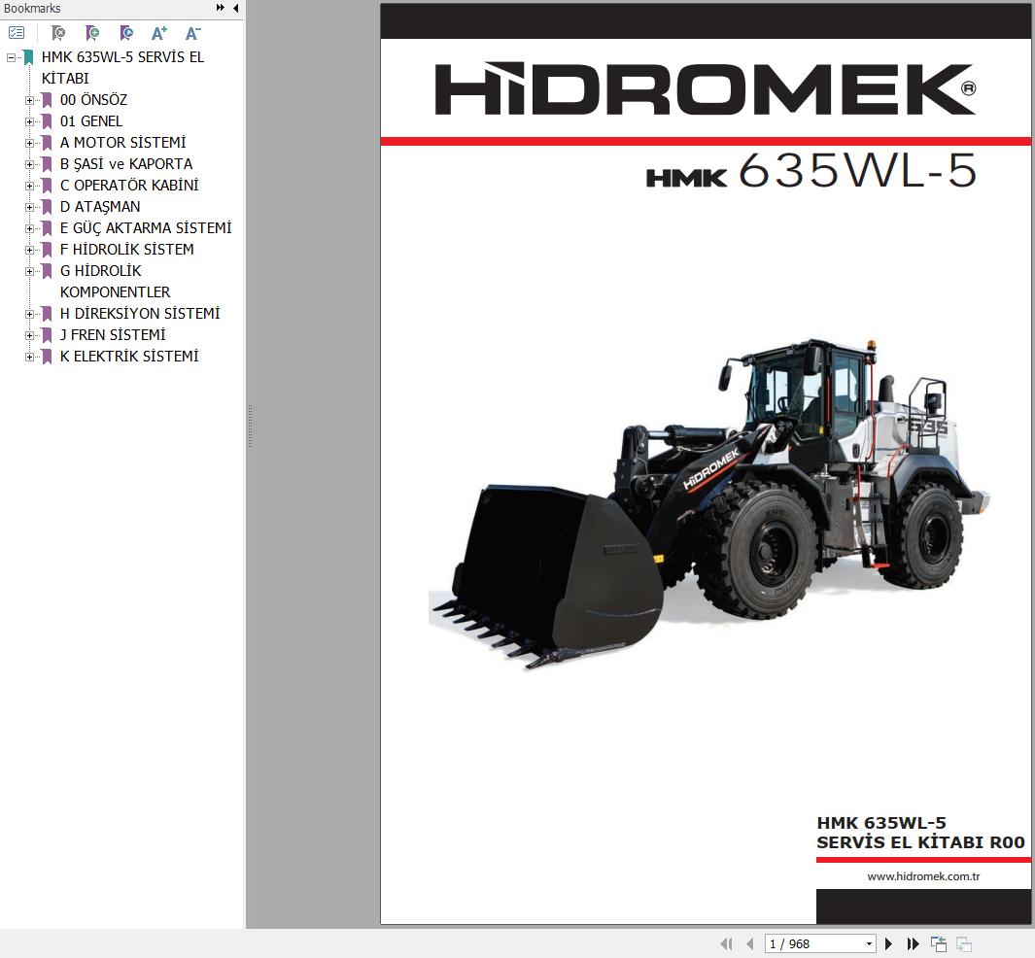Screen dimensions: 1035x958
Task: Open the J FREN SİSTEMİ bookmark
Action: click(x=113, y=335)
